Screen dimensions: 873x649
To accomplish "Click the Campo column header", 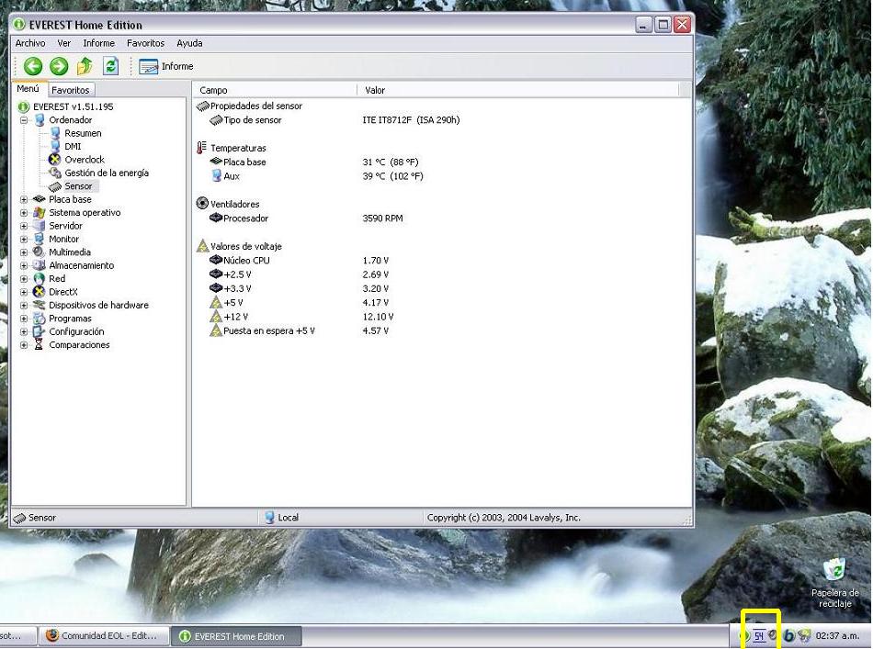I will click(275, 90).
